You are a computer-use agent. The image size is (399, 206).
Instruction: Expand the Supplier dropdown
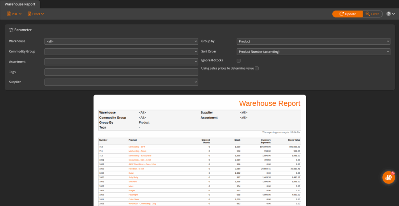(x=121, y=82)
